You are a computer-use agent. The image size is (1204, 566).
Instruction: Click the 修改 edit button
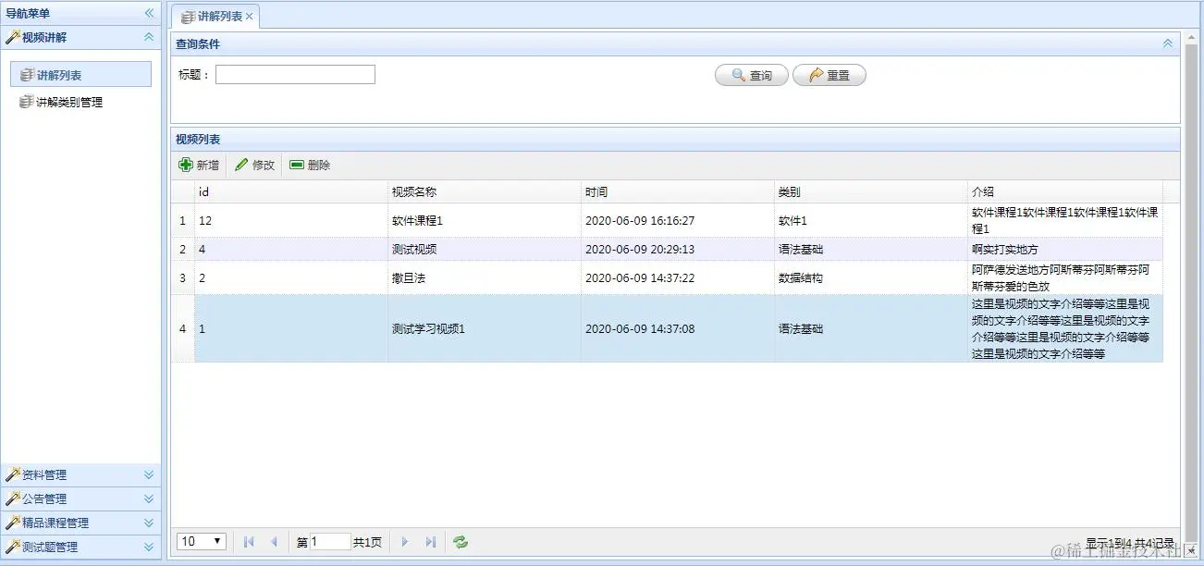click(254, 165)
